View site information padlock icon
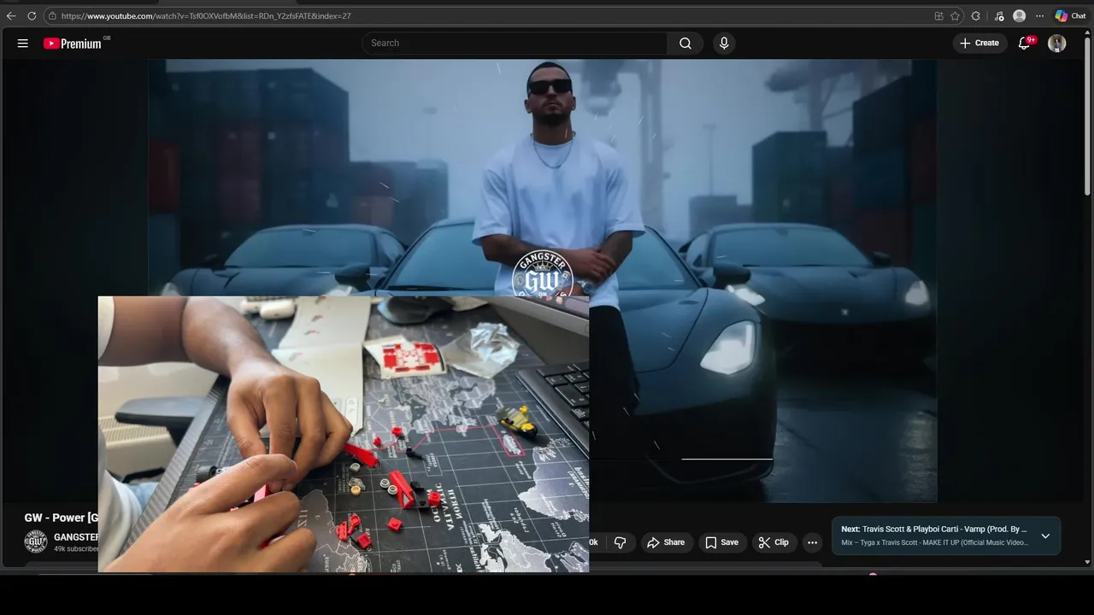Image resolution: width=1094 pixels, height=615 pixels. pyautogui.click(x=52, y=15)
